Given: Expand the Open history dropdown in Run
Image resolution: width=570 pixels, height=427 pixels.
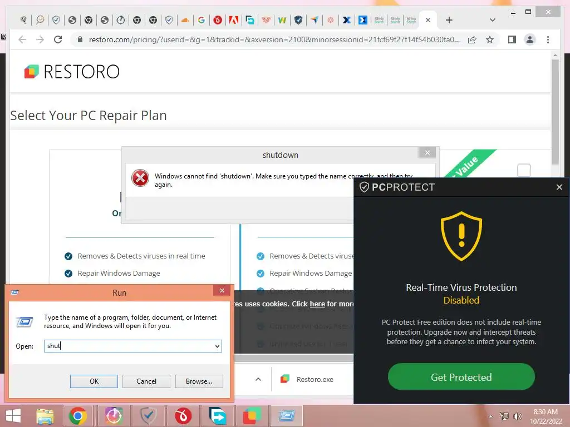Looking at the screenshot, I should pyautogui.click(x=217, y=346).
